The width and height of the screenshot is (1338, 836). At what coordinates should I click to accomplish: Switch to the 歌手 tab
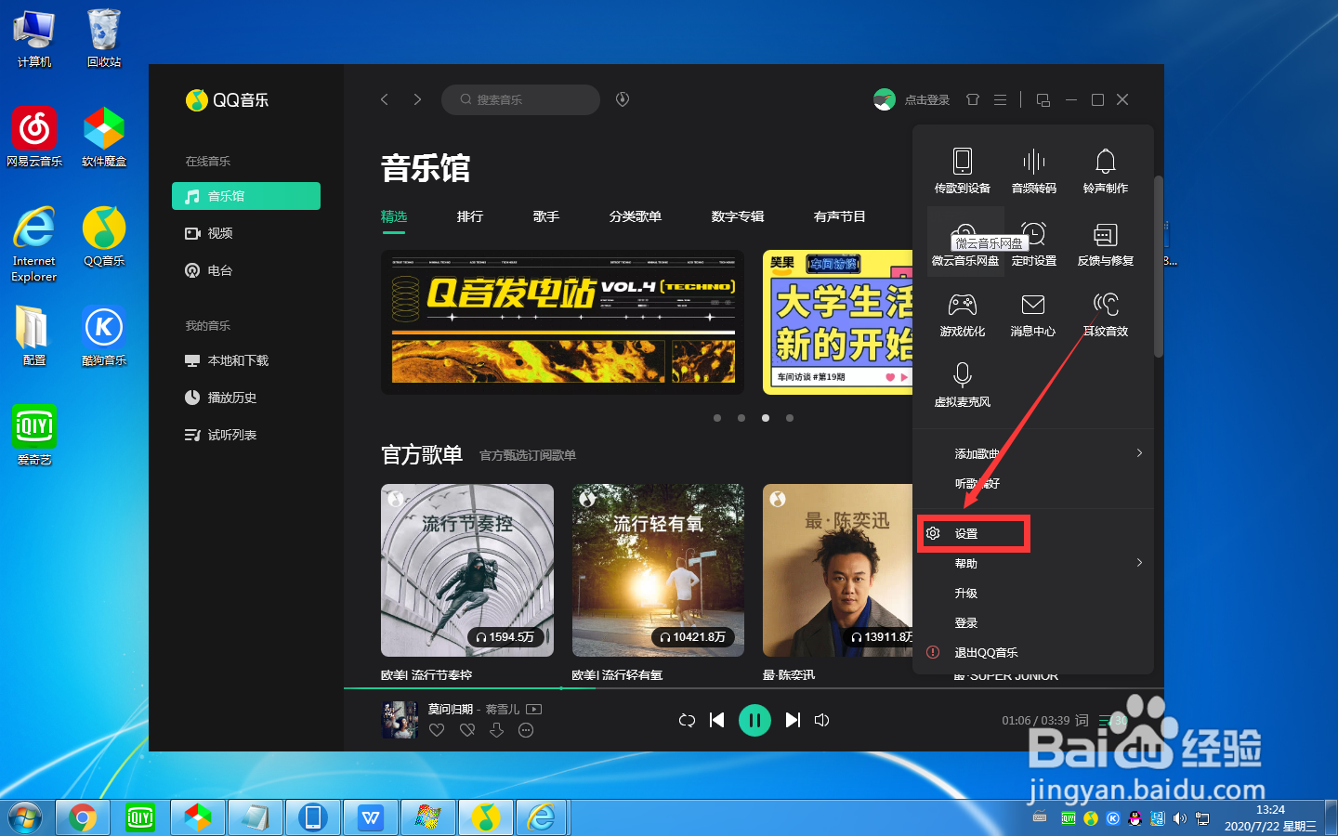click(546, 216)
